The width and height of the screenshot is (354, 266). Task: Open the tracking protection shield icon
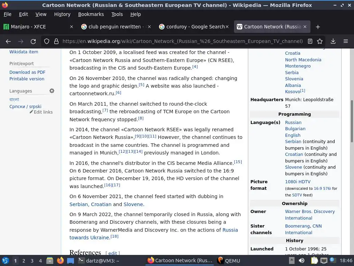[47, 41]
